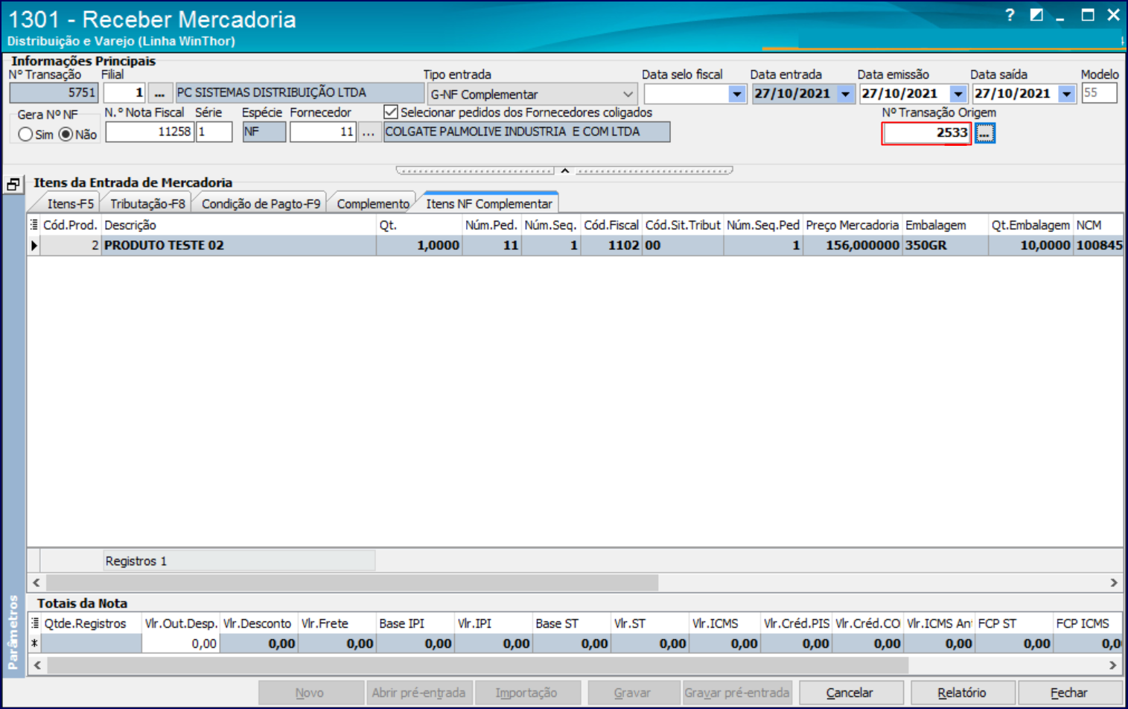Switch to Complemento tab
The image size is (1128, 709).
(x=373, y=204)
